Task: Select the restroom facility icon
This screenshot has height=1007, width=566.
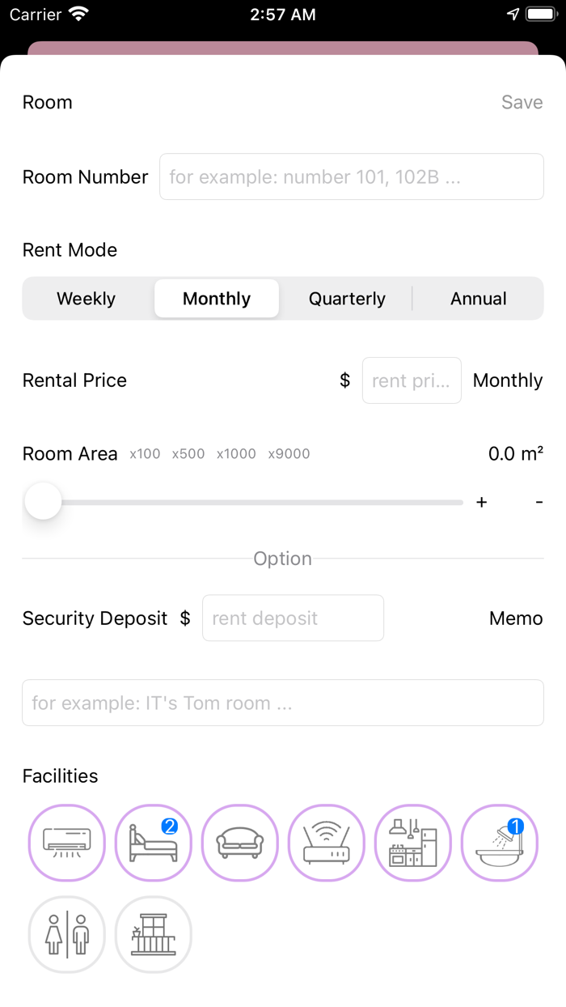Action: (67, 934)
